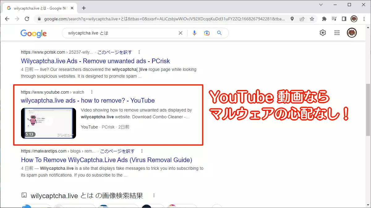The image size is (371, 208).
Task: Open Google settings gear icon
Action: click(323, 33)
